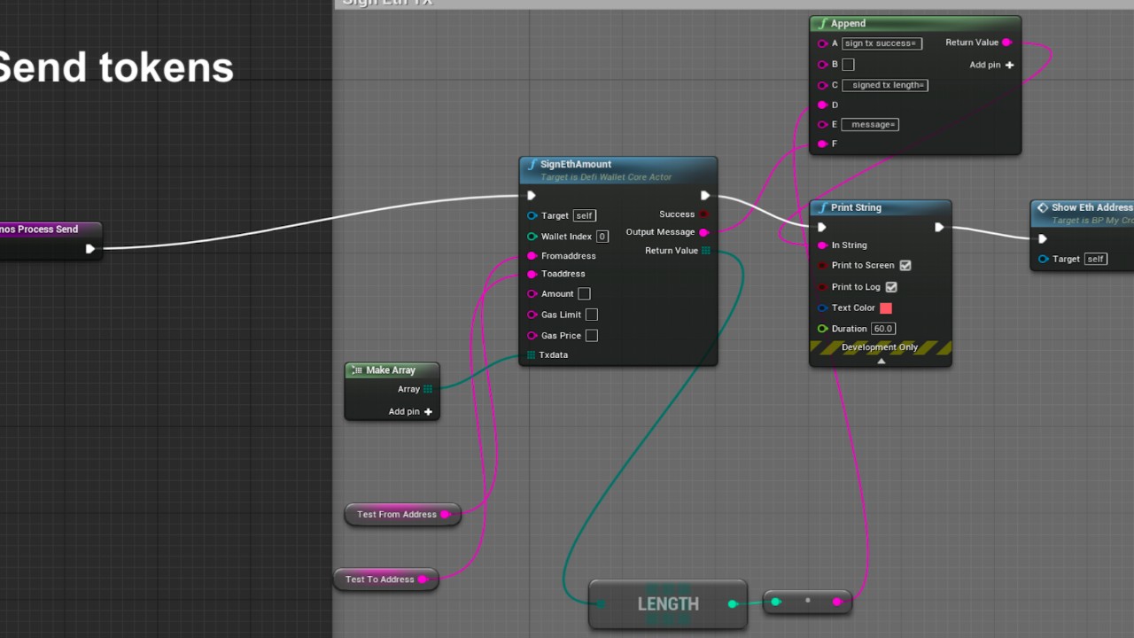Toggle the Print to Screen checkbox
This screenshot has width=1134, height=638.
(905, 265)
